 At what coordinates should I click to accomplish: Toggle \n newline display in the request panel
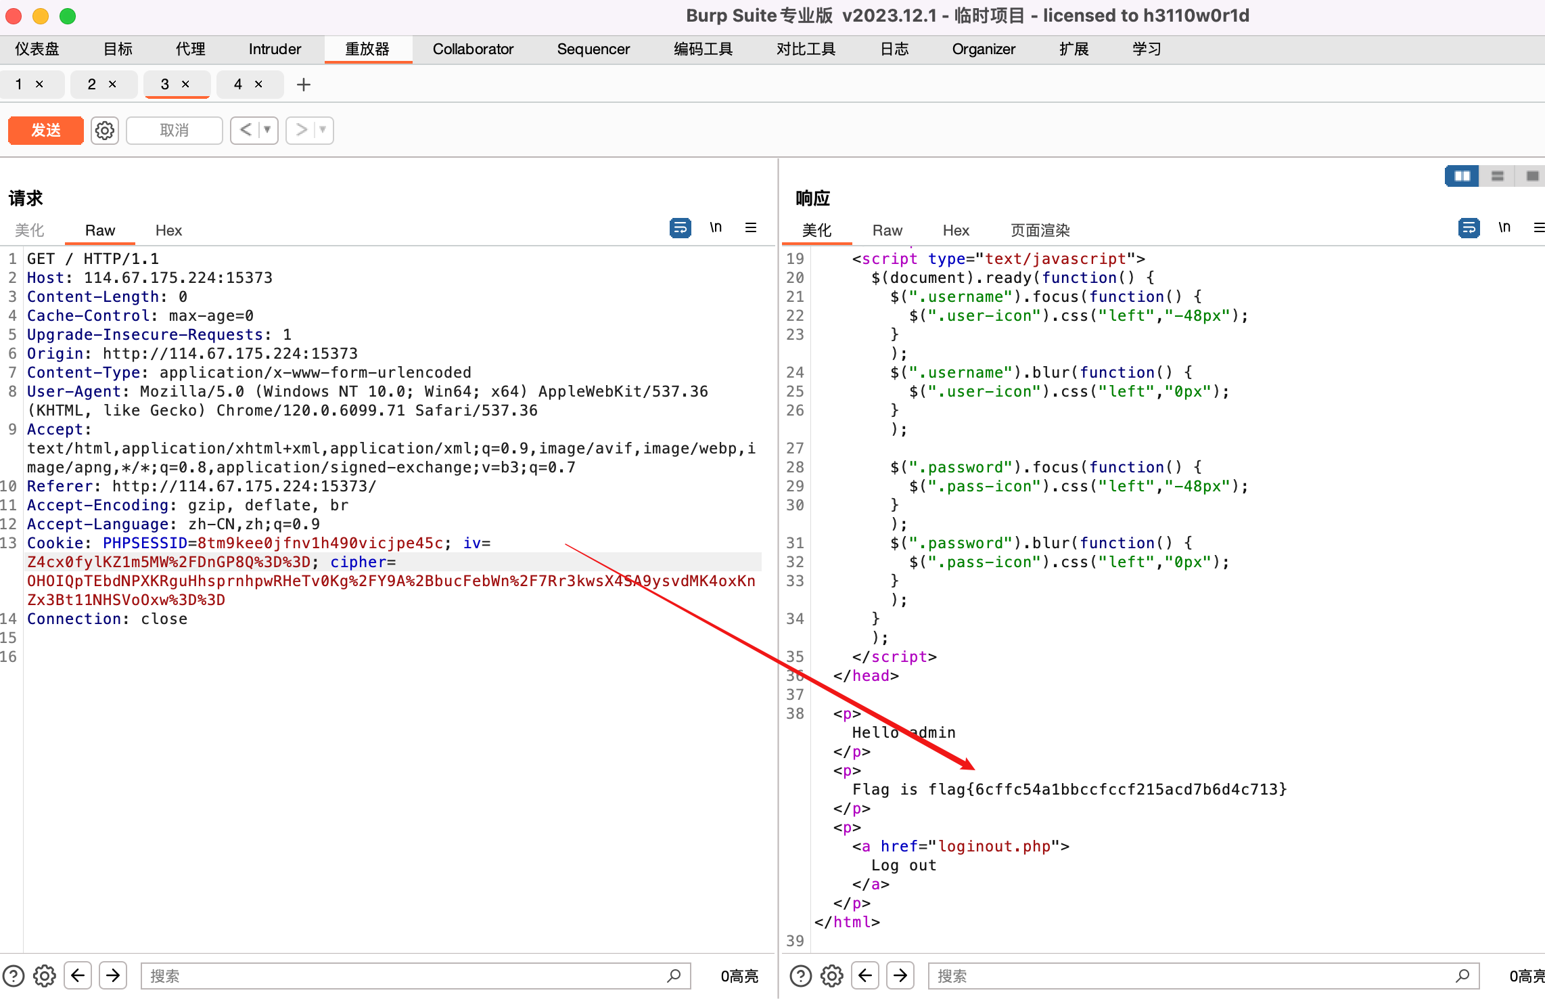(x=716, y=227)
